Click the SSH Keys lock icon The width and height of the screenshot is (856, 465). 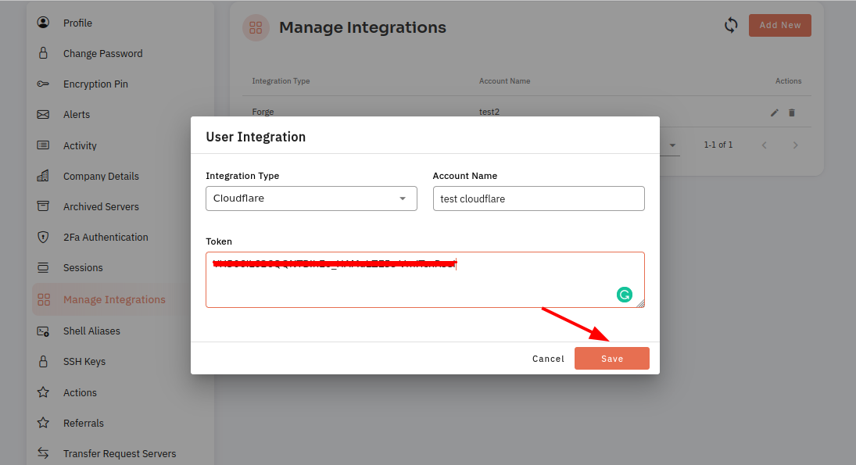43,361
